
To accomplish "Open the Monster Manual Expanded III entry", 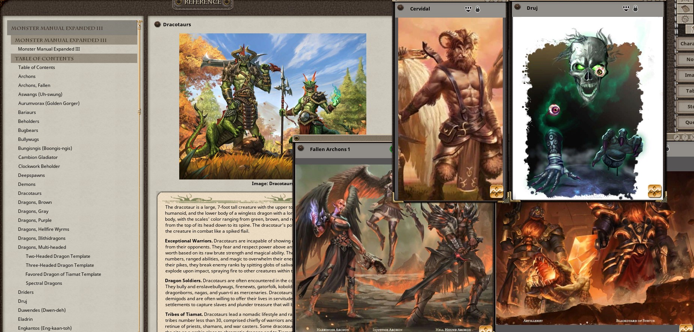I will (49, 49).
